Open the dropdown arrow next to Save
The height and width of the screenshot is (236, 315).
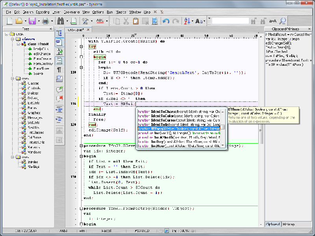[39, 21]
